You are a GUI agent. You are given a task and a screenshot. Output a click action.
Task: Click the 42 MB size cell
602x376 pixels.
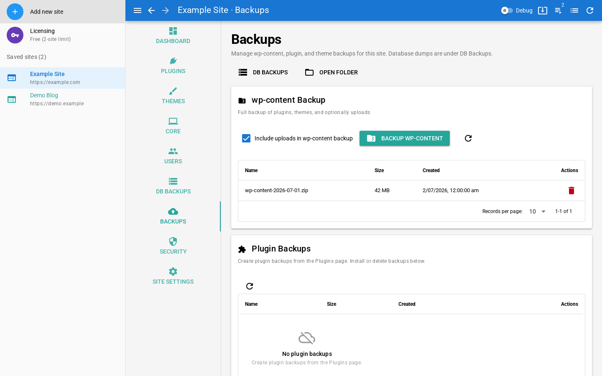tap(382, 191)
